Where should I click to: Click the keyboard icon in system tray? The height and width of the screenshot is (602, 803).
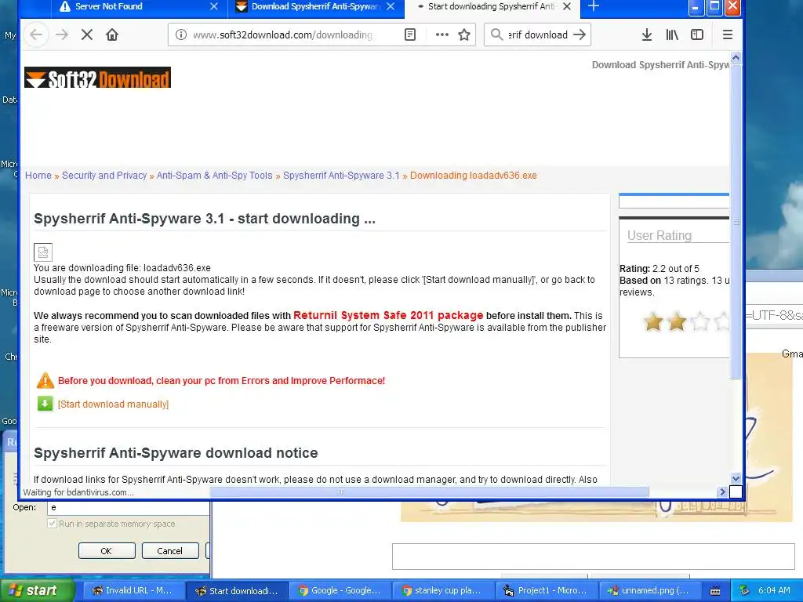pyautogui.click(x=715, y=591)
